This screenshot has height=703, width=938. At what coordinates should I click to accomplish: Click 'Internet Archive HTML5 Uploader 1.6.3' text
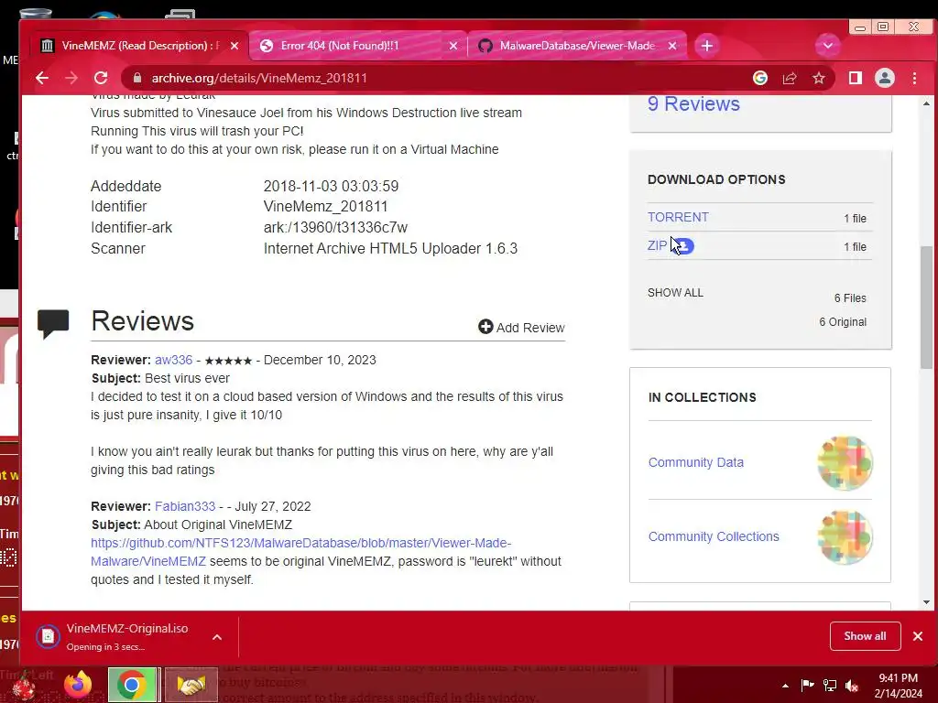click(390, 249)
